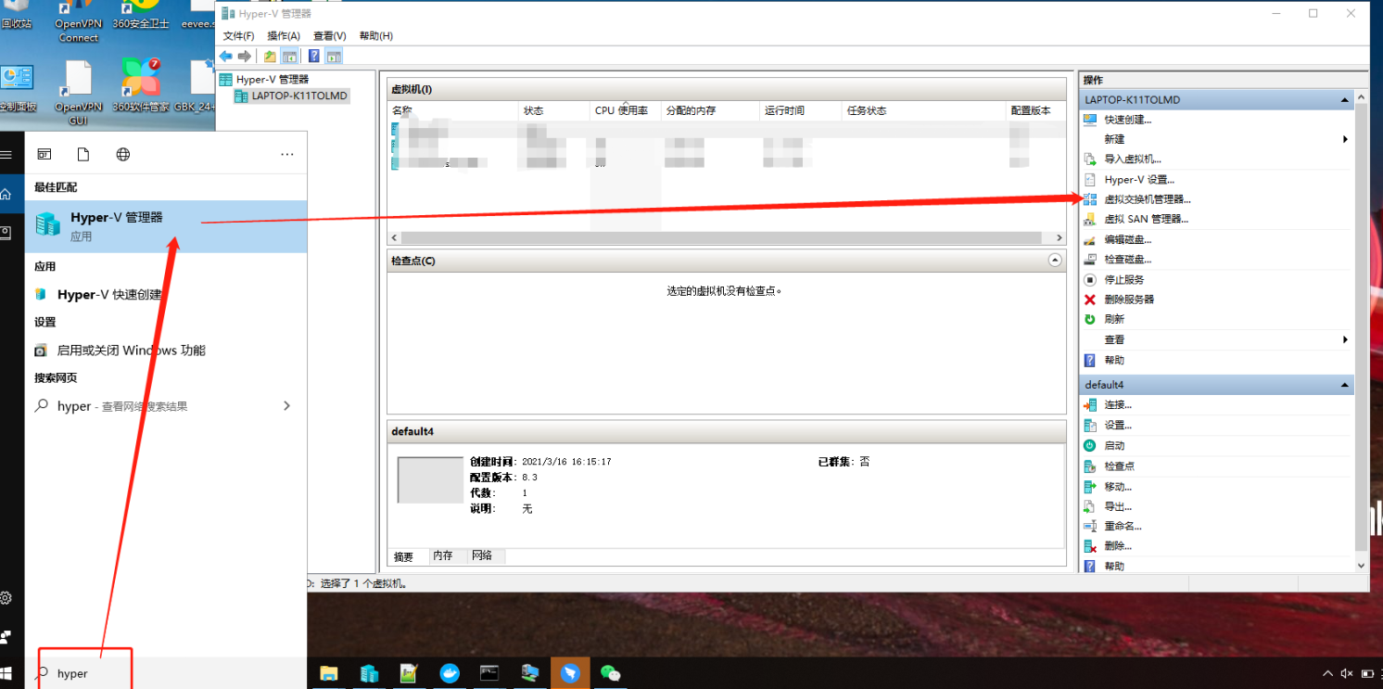Click 删除... under the default4 actions

pos(1117,546)
